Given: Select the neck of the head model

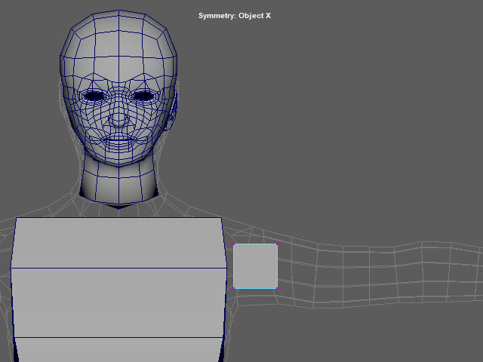Looking at the screenshot, I should (119, 185).
